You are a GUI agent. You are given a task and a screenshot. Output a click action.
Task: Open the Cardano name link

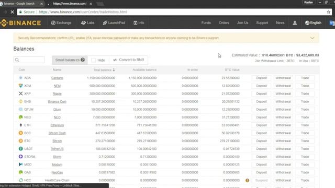point(57,78)
